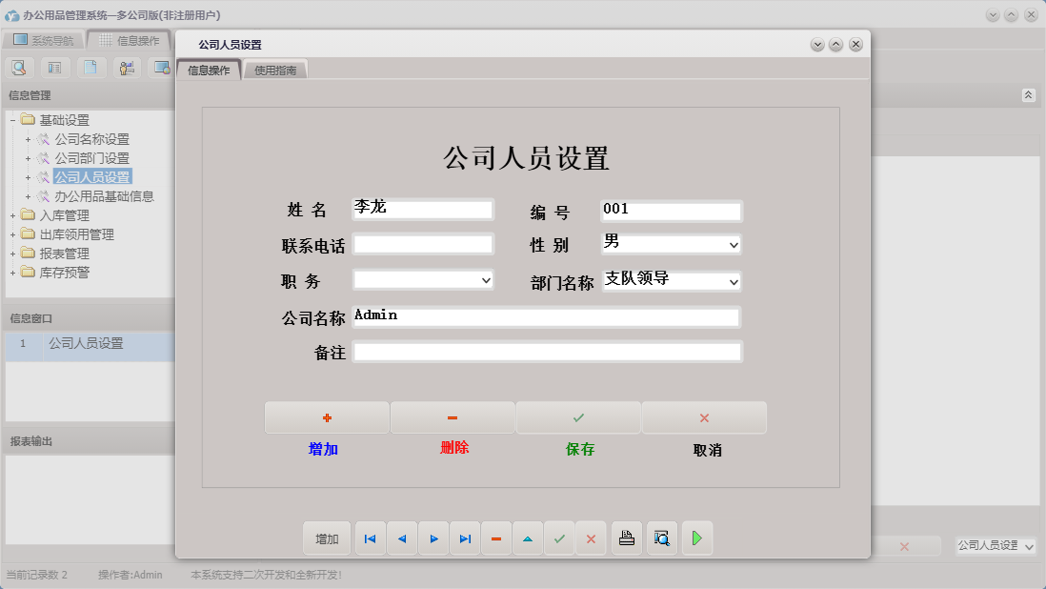
Task: Jump to last record with navigator icon
Action: click(x=465, y=538)
